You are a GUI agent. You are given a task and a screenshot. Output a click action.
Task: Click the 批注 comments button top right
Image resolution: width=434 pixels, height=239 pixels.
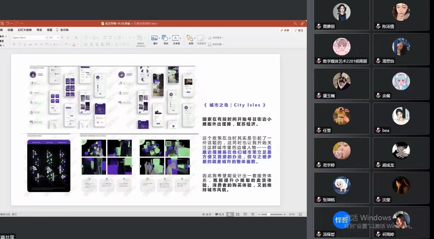tap(299, 30)
